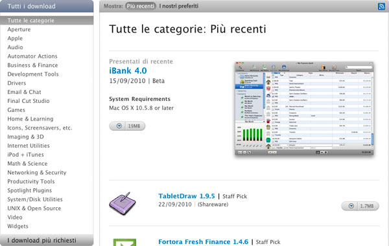The image size is (389, 246).
Task: Click the Tutti i download header
Action: [47, 6]
